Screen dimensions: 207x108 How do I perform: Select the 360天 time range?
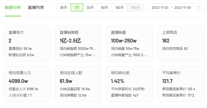point(135,7)
